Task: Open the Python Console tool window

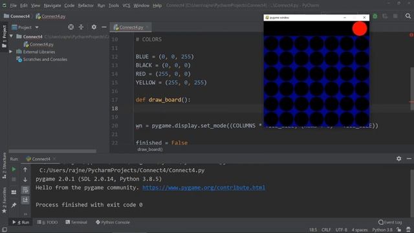Action: coord(113,222)
